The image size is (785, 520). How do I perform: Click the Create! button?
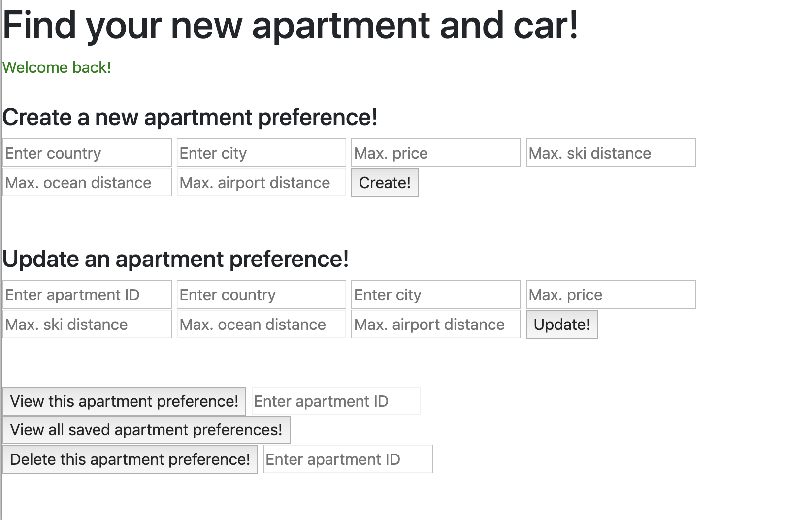(x=385, y=183)
